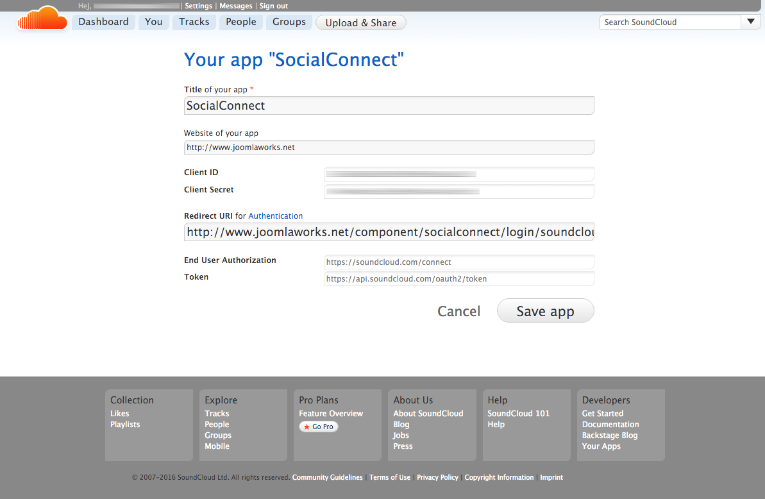Open the search options dropdown arrow
The height and width of the screenshot is (499, 765).
click(751, 22)
